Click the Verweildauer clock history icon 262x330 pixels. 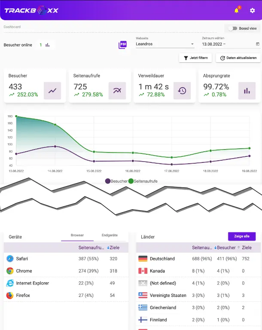(x=182, y=91)
